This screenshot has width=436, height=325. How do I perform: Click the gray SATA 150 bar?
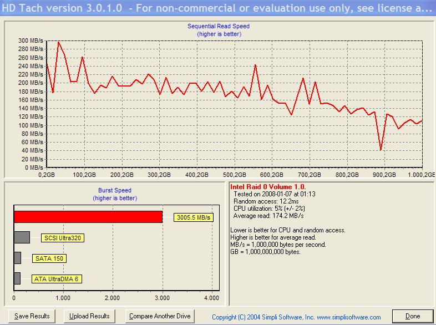coord(18,258)
